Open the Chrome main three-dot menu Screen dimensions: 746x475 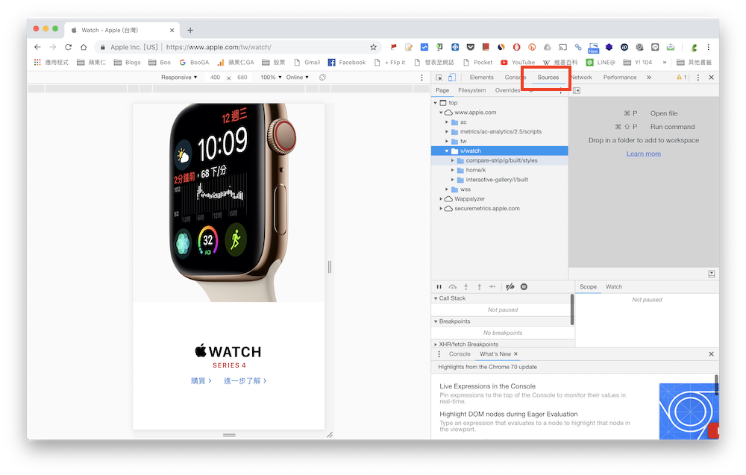[708, 47]
